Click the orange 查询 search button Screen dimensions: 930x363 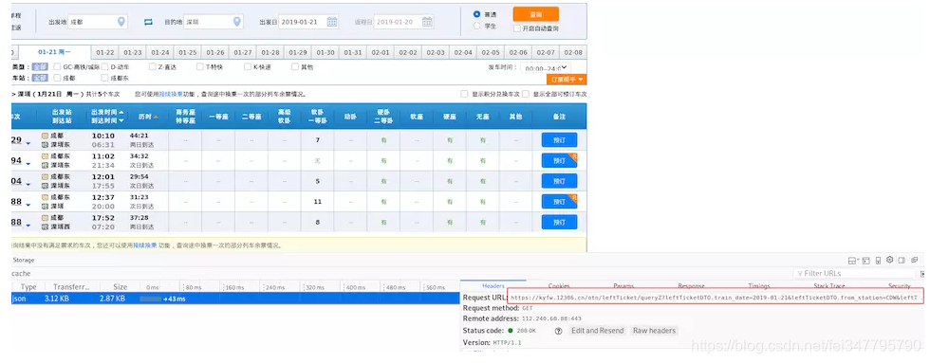pos(535,14)
